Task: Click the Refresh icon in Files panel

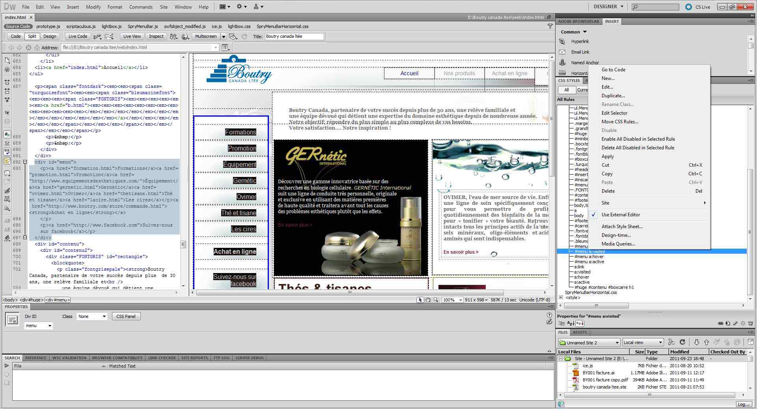Action: tap(682, 342)
